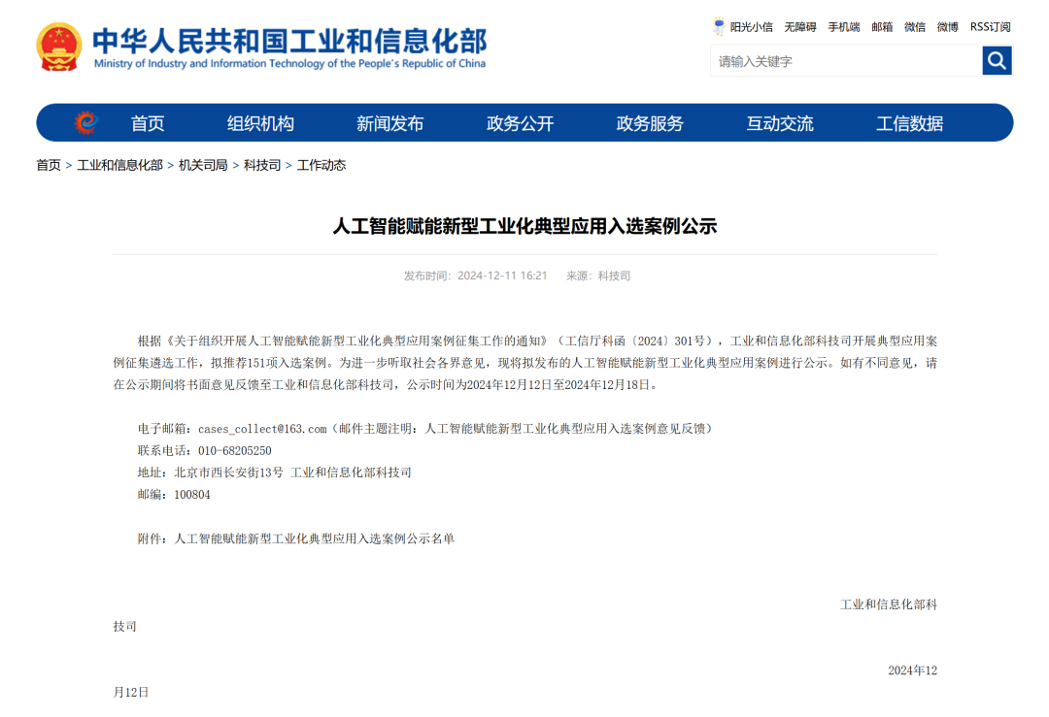This screenshot has width=1049, height=717.
Task: Click the 微信 top link
Action: click(x=915, y=27)
